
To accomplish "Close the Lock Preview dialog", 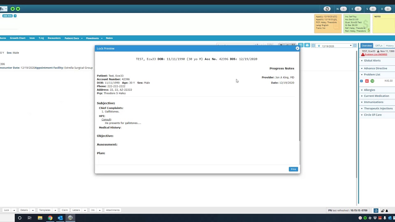I will click(297, 48).
